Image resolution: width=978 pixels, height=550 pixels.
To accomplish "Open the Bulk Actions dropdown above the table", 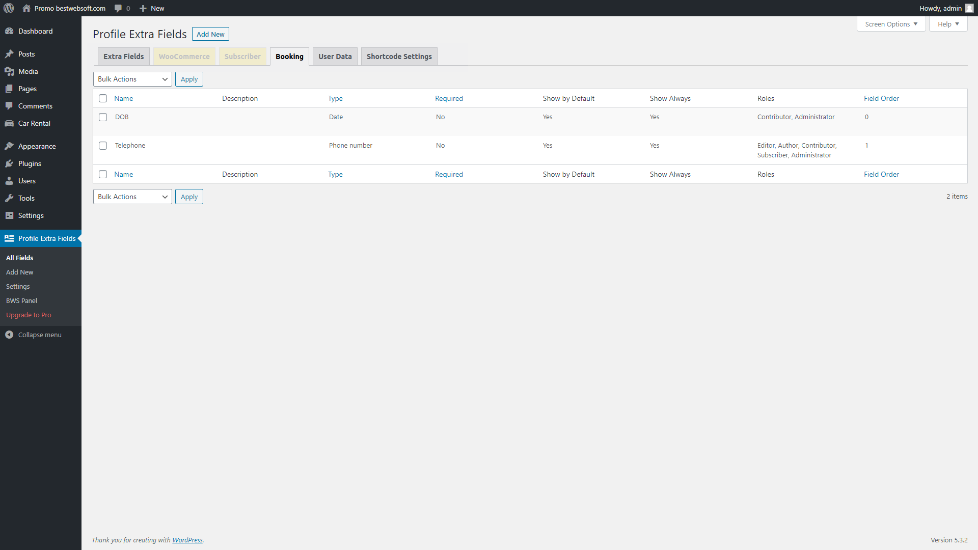I will point(132,79).
